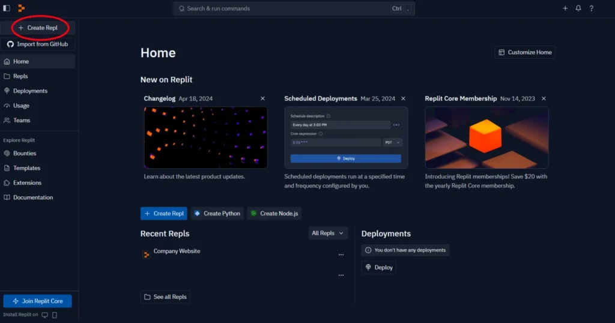Expand the All Repls dropdown
This screenshot has width=615, height=323.
point(327,233)
